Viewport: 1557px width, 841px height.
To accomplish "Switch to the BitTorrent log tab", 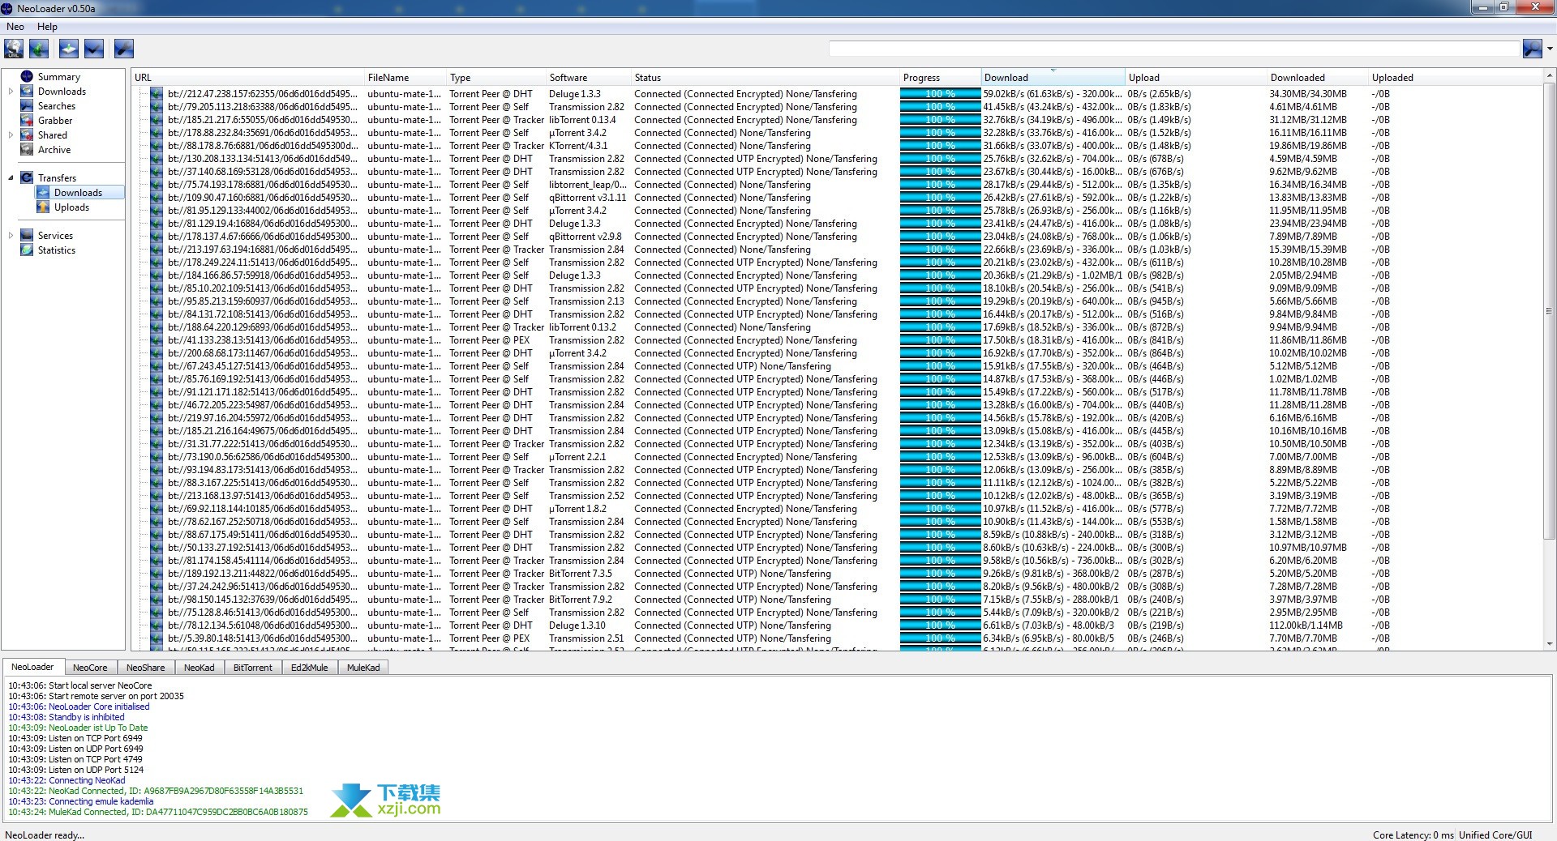I will 253,668.
